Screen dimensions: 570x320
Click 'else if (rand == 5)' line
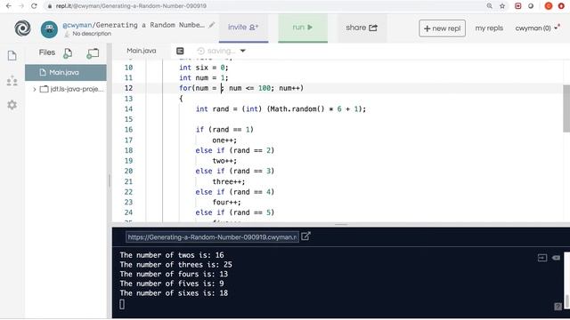pos(235,212)
